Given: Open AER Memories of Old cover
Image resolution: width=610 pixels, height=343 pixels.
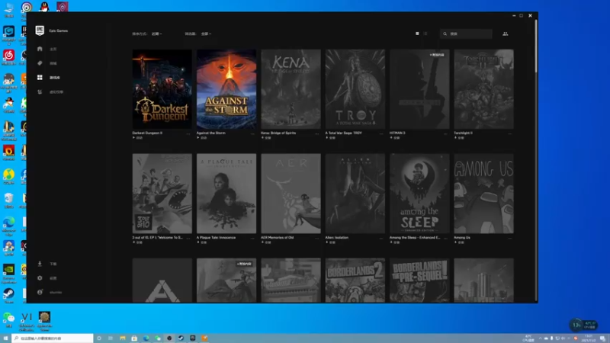Looking at the screenshot, I should pos(291,194).
